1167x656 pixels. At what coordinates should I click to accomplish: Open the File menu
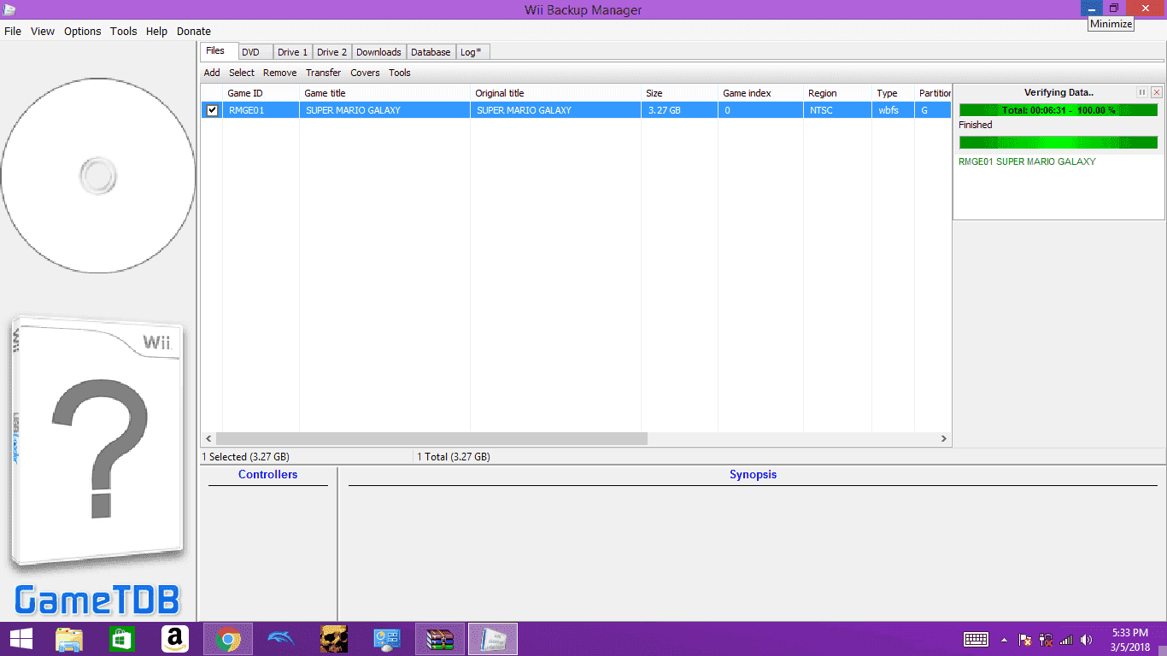click(x=13, y=32)
